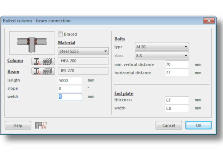Click the 'length' label

click(14, 80)
